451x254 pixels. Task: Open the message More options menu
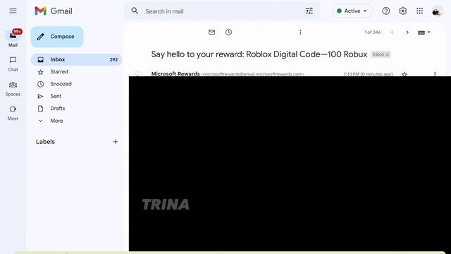tap(435, 74)
